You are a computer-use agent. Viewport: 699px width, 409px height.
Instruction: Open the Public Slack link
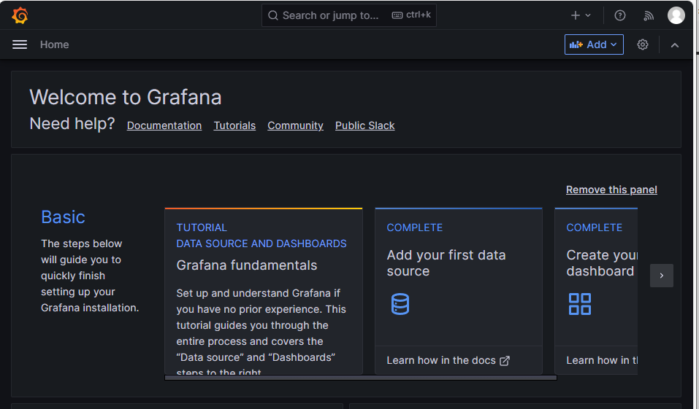(x=364, y=125)
